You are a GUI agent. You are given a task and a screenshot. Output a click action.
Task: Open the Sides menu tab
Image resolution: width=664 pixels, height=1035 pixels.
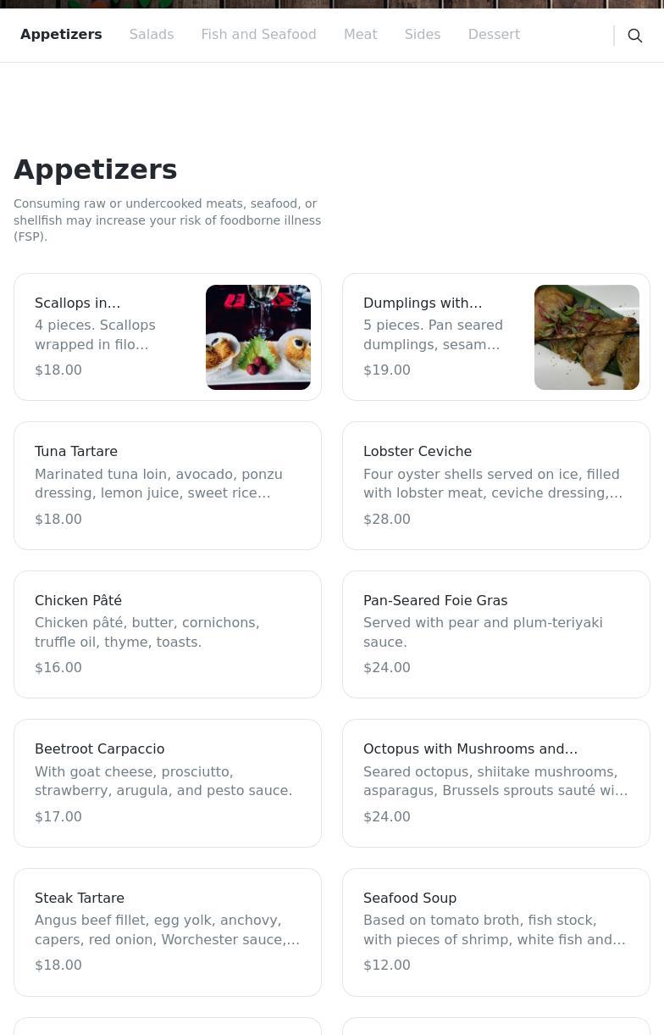click(x=422, y=35)
